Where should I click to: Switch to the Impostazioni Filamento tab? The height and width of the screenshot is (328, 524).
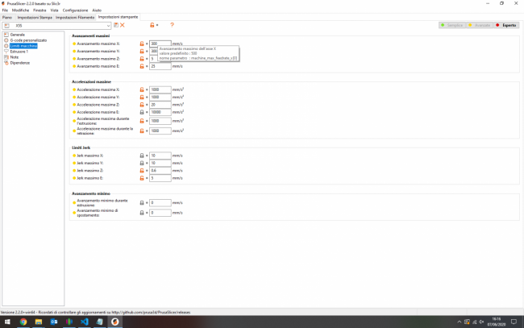pyautogui.click(x=75, y=18)
